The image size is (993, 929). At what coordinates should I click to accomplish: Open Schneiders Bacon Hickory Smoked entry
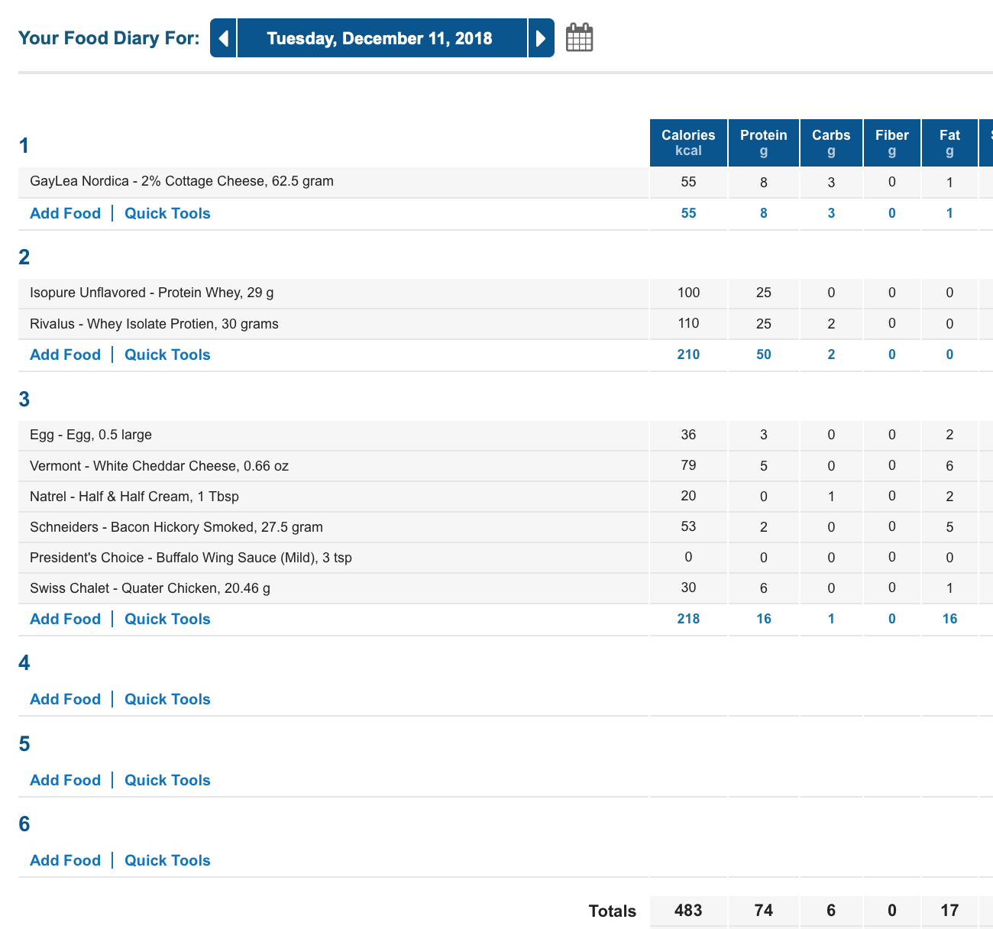pos(176,527)
